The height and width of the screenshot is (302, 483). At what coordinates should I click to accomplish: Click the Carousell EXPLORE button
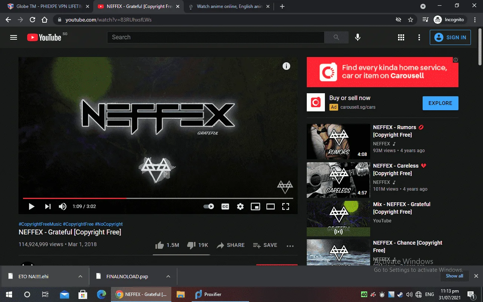click(x=440, y=103)
